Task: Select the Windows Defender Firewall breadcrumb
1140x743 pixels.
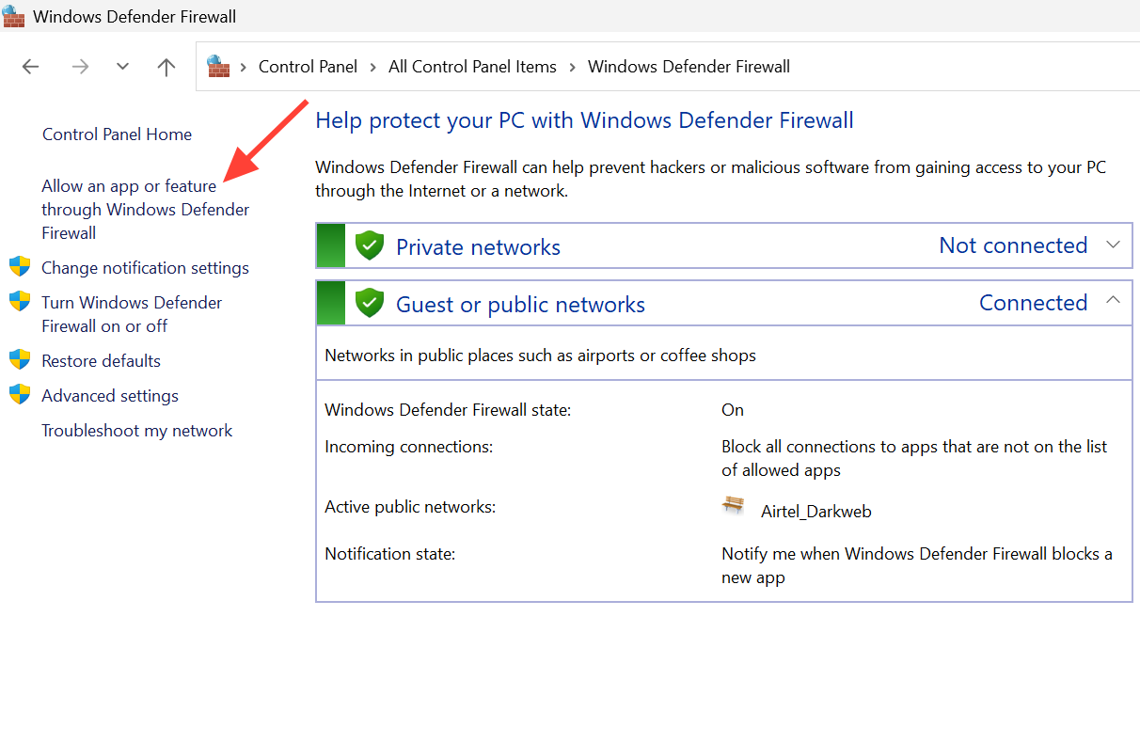Action: pyautogui.click(x=689, y=67)
